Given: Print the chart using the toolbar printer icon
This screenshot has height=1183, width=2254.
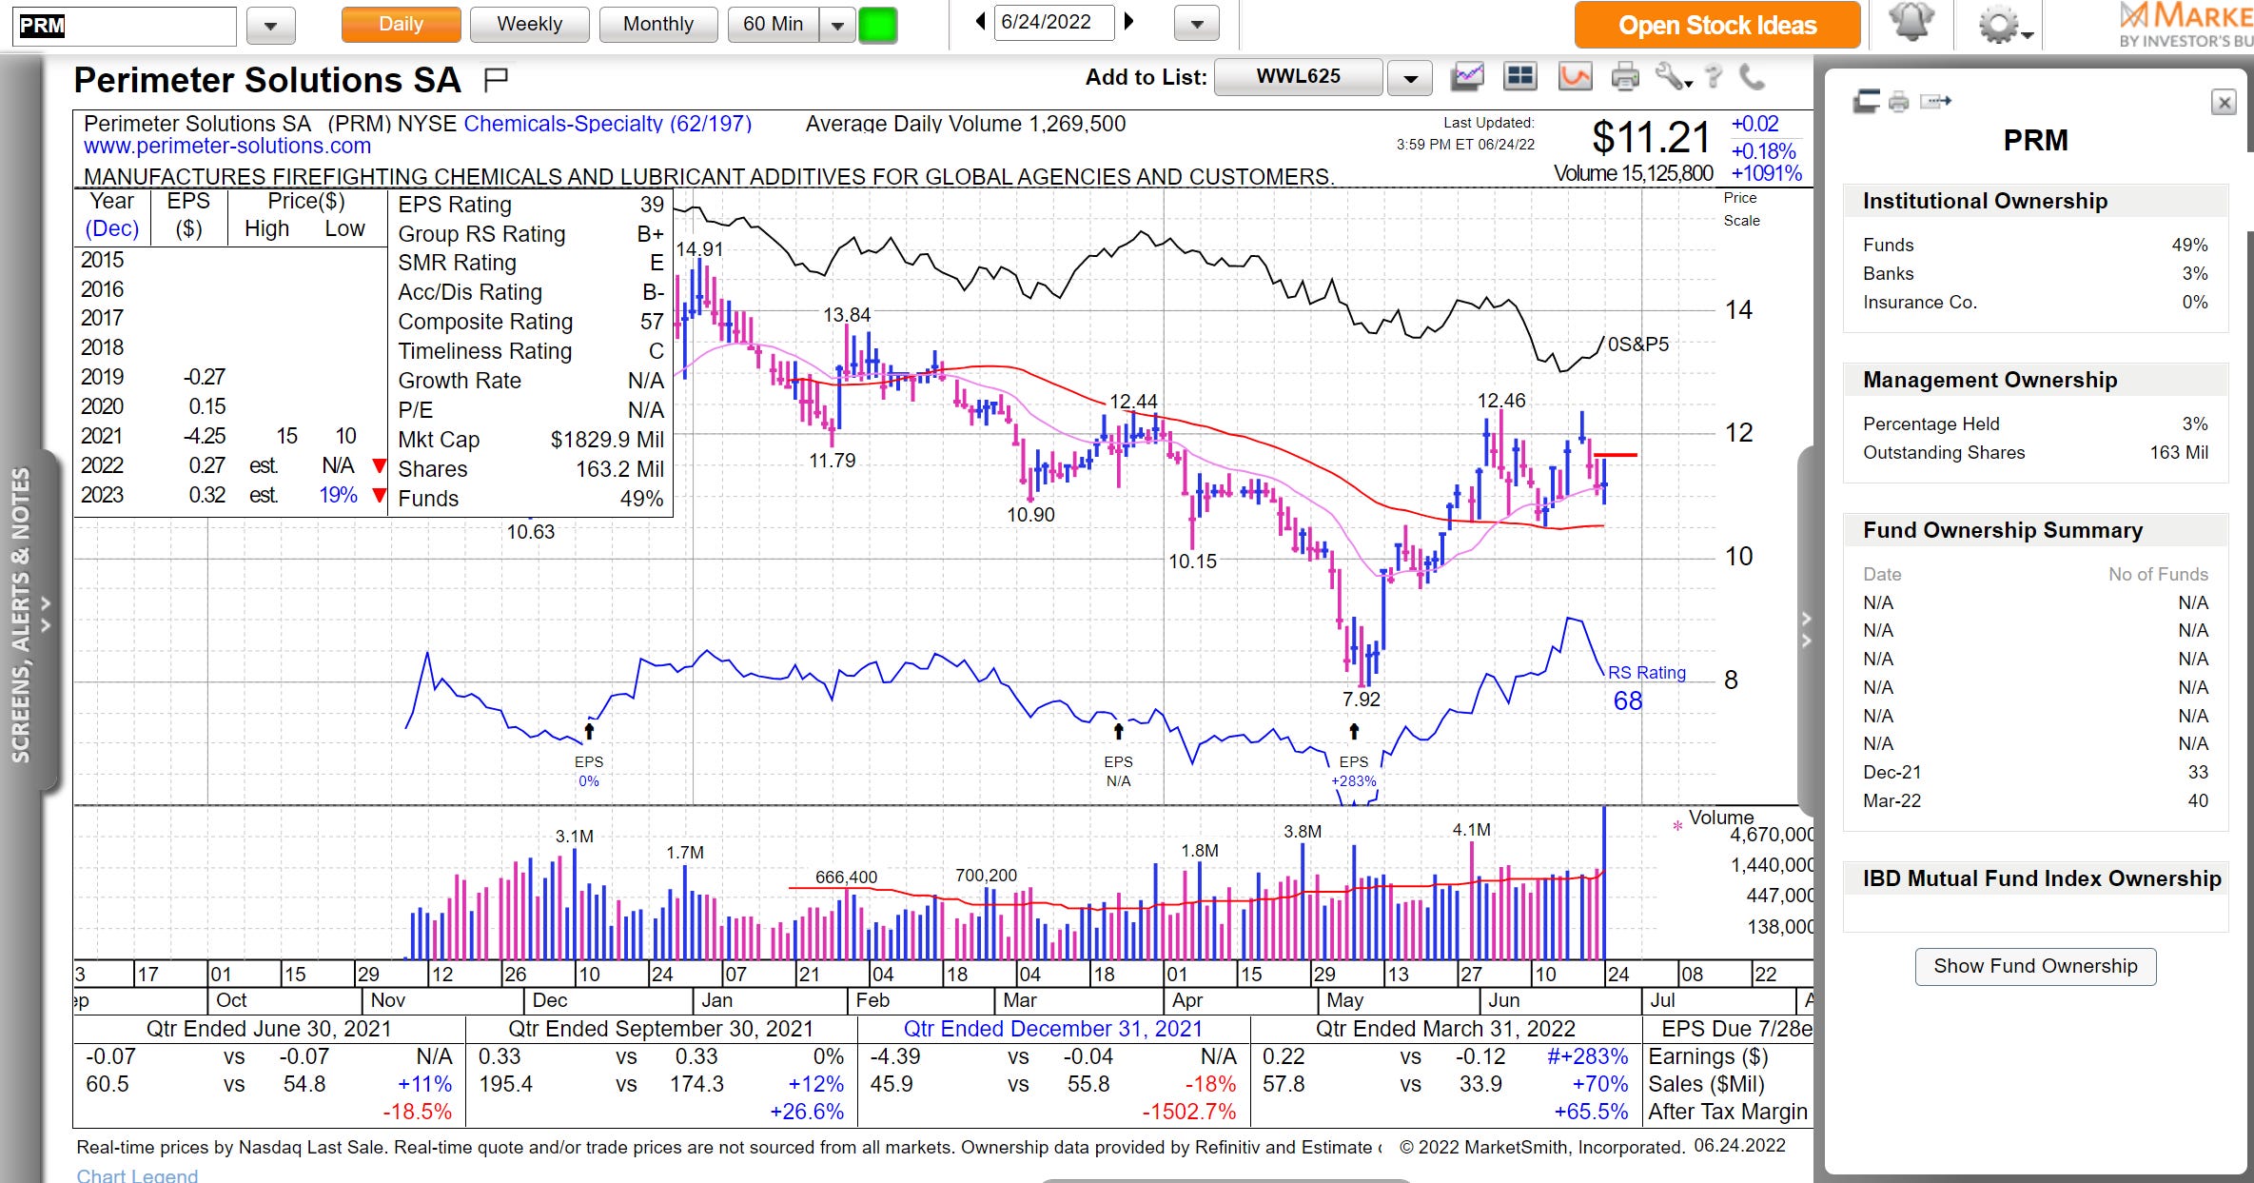Looking at the screenshot, I should tap(1625, 77).
